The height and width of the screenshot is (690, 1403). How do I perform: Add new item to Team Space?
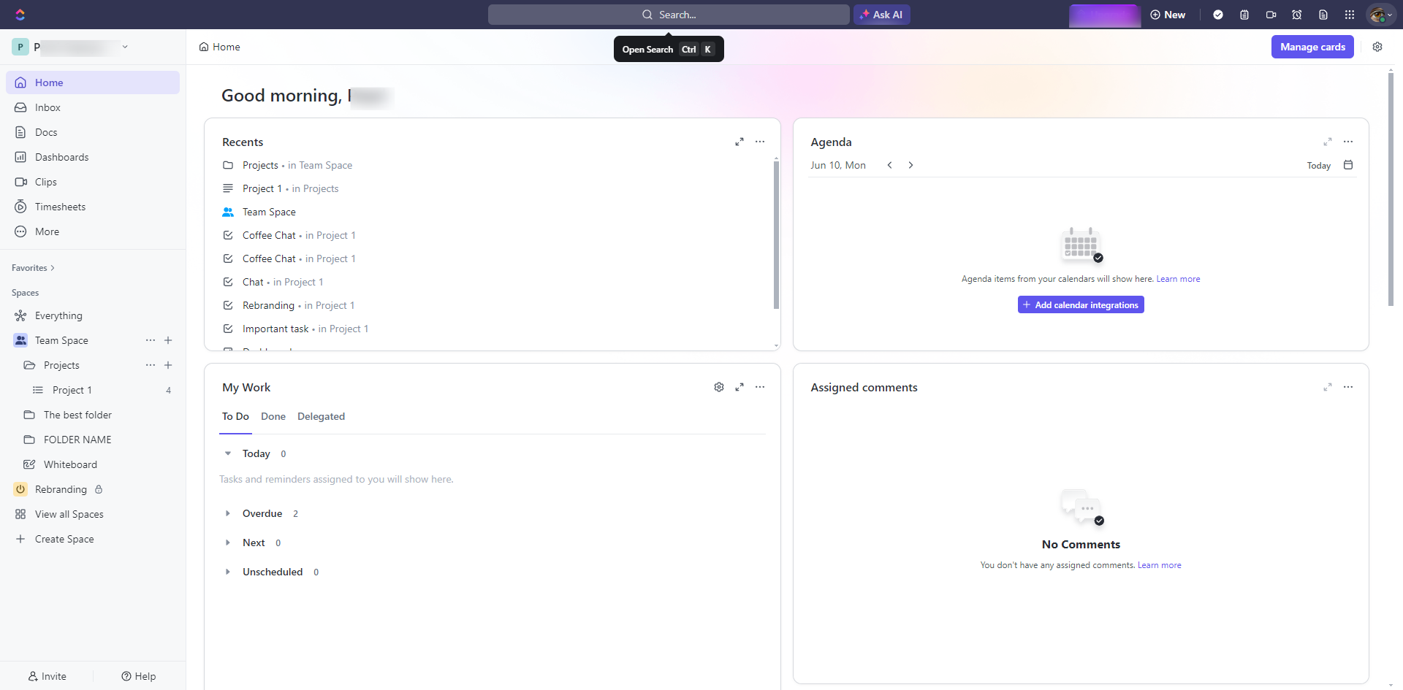coord(168,340)
